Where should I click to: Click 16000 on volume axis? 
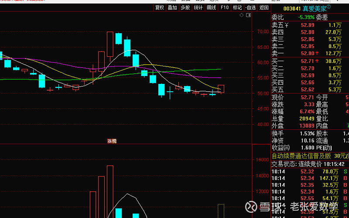(263, 159)
